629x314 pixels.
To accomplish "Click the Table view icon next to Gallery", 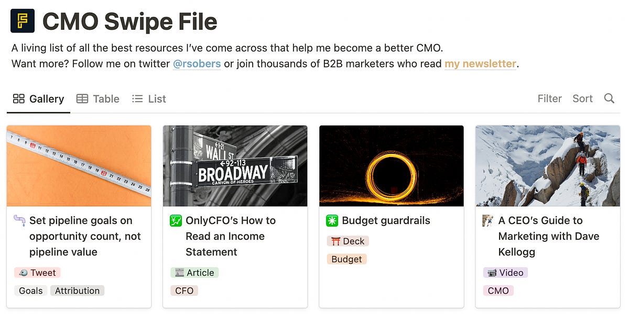I will pos(83,98).
